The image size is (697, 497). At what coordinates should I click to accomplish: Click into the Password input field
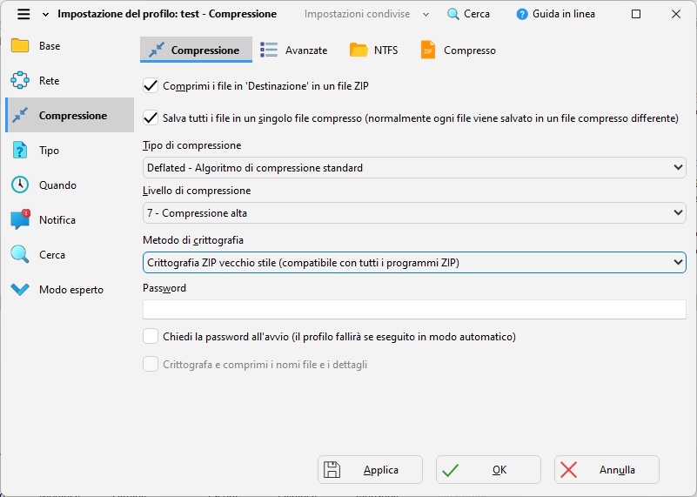click(414, 309)
